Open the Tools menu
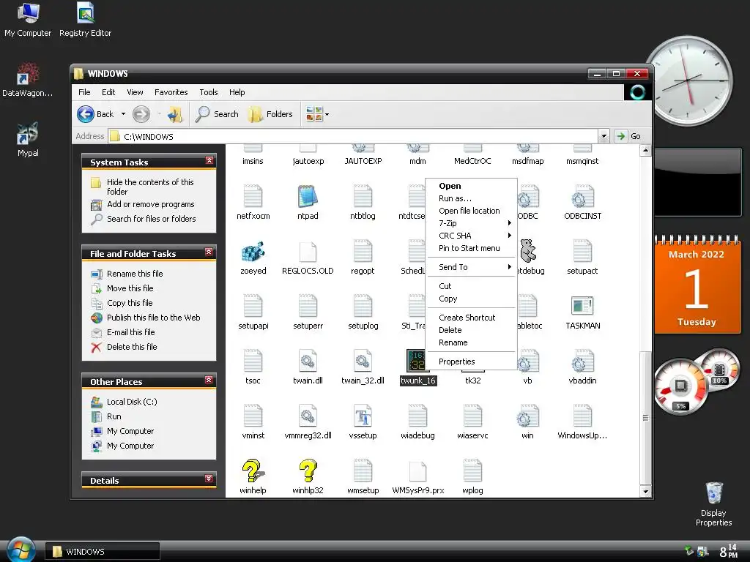 (x=209, y=92)
